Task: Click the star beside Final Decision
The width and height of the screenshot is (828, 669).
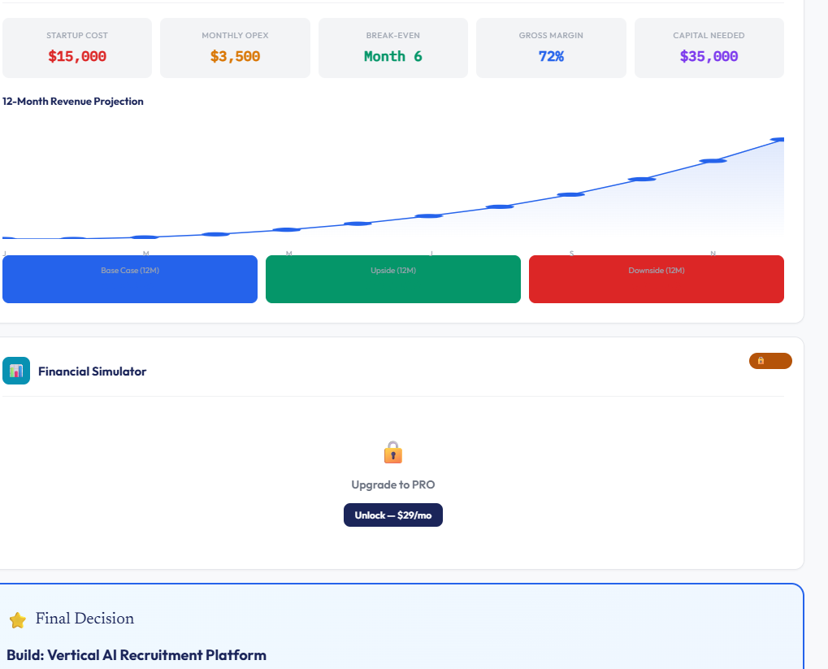Action: click(x=17, y=619)
